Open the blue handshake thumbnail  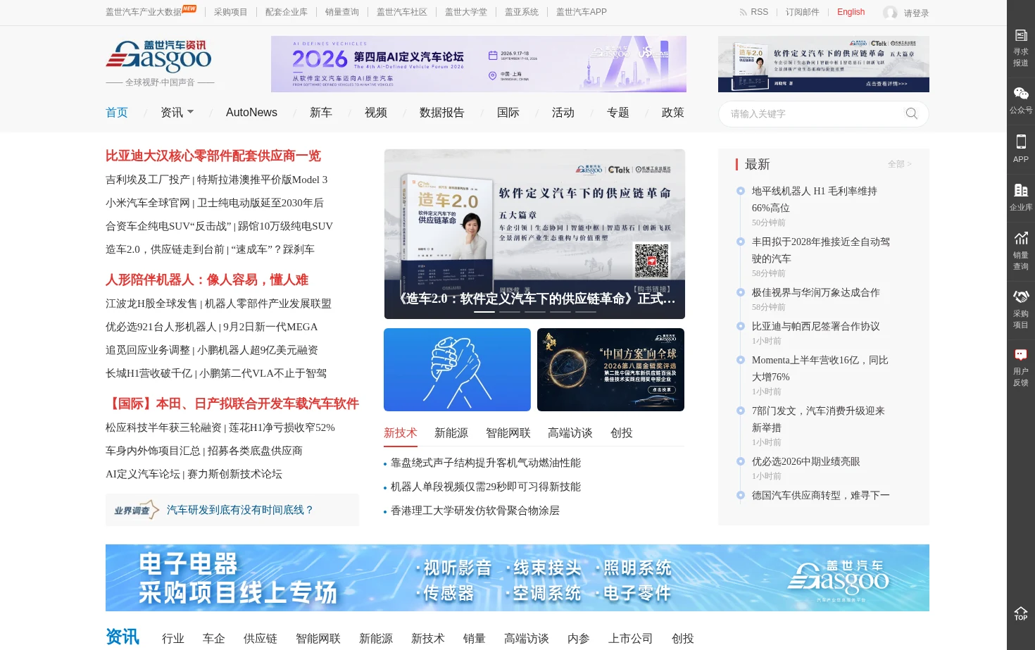click(x=457, y=370)
